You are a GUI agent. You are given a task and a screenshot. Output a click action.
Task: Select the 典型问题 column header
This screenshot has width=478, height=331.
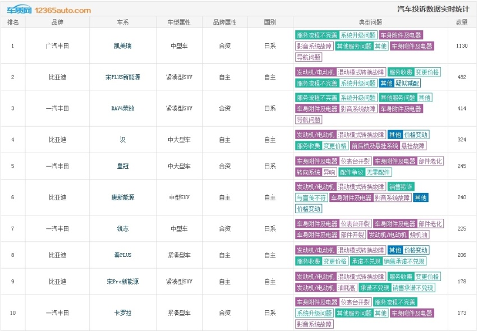370,22
